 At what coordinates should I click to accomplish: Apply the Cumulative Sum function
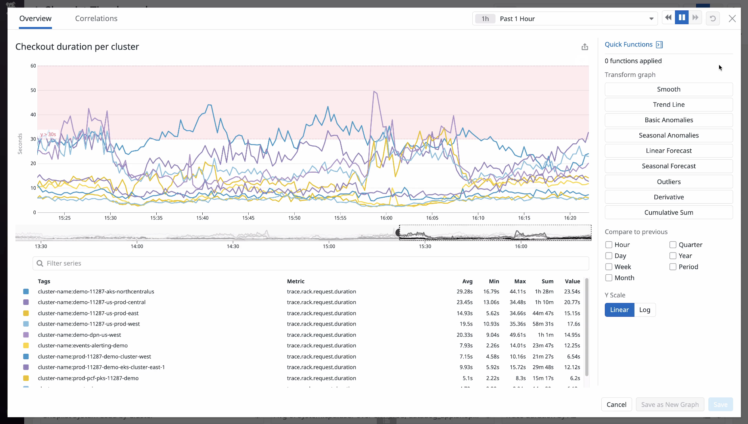[x=669, y=212]
